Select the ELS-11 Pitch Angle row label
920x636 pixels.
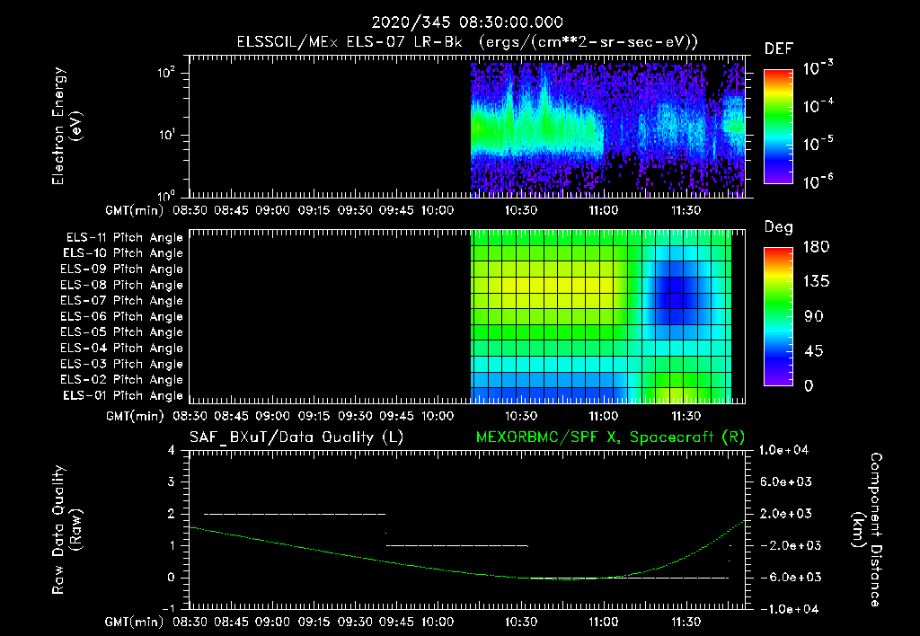pyautogui.click(x=124, y=238)
